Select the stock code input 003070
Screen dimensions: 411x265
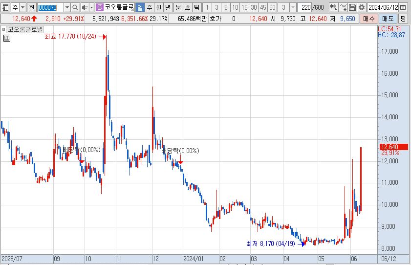50,7
